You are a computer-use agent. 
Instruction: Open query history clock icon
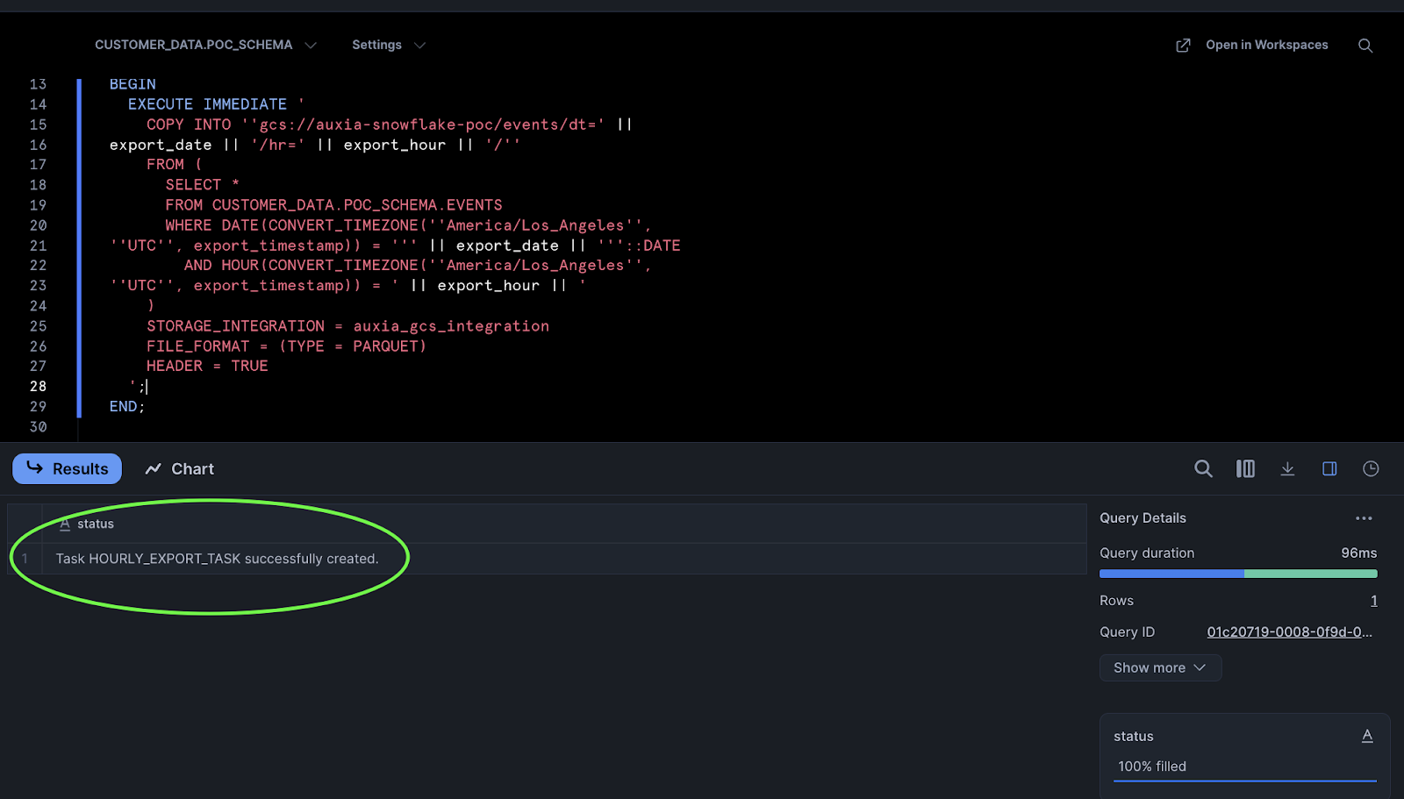tap(1371, 469)
